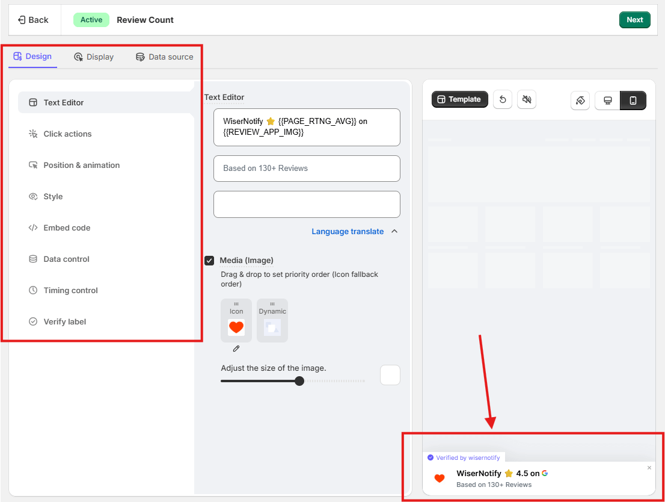Switch preview to desktop view

pos(607,101)
